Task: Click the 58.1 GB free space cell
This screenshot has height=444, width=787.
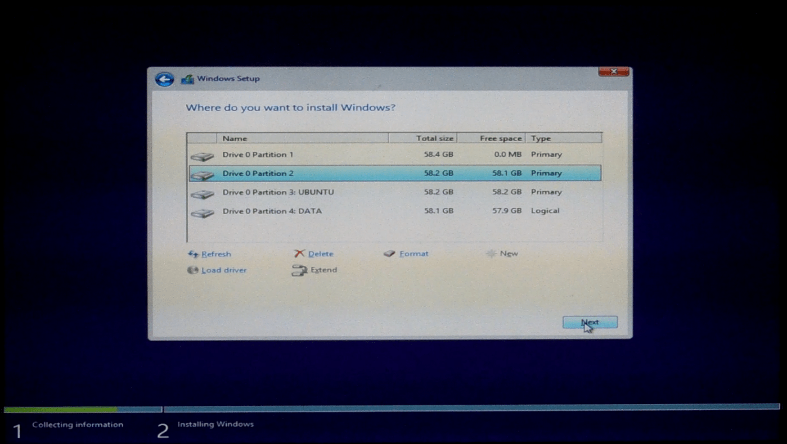Action: (507, 173)
